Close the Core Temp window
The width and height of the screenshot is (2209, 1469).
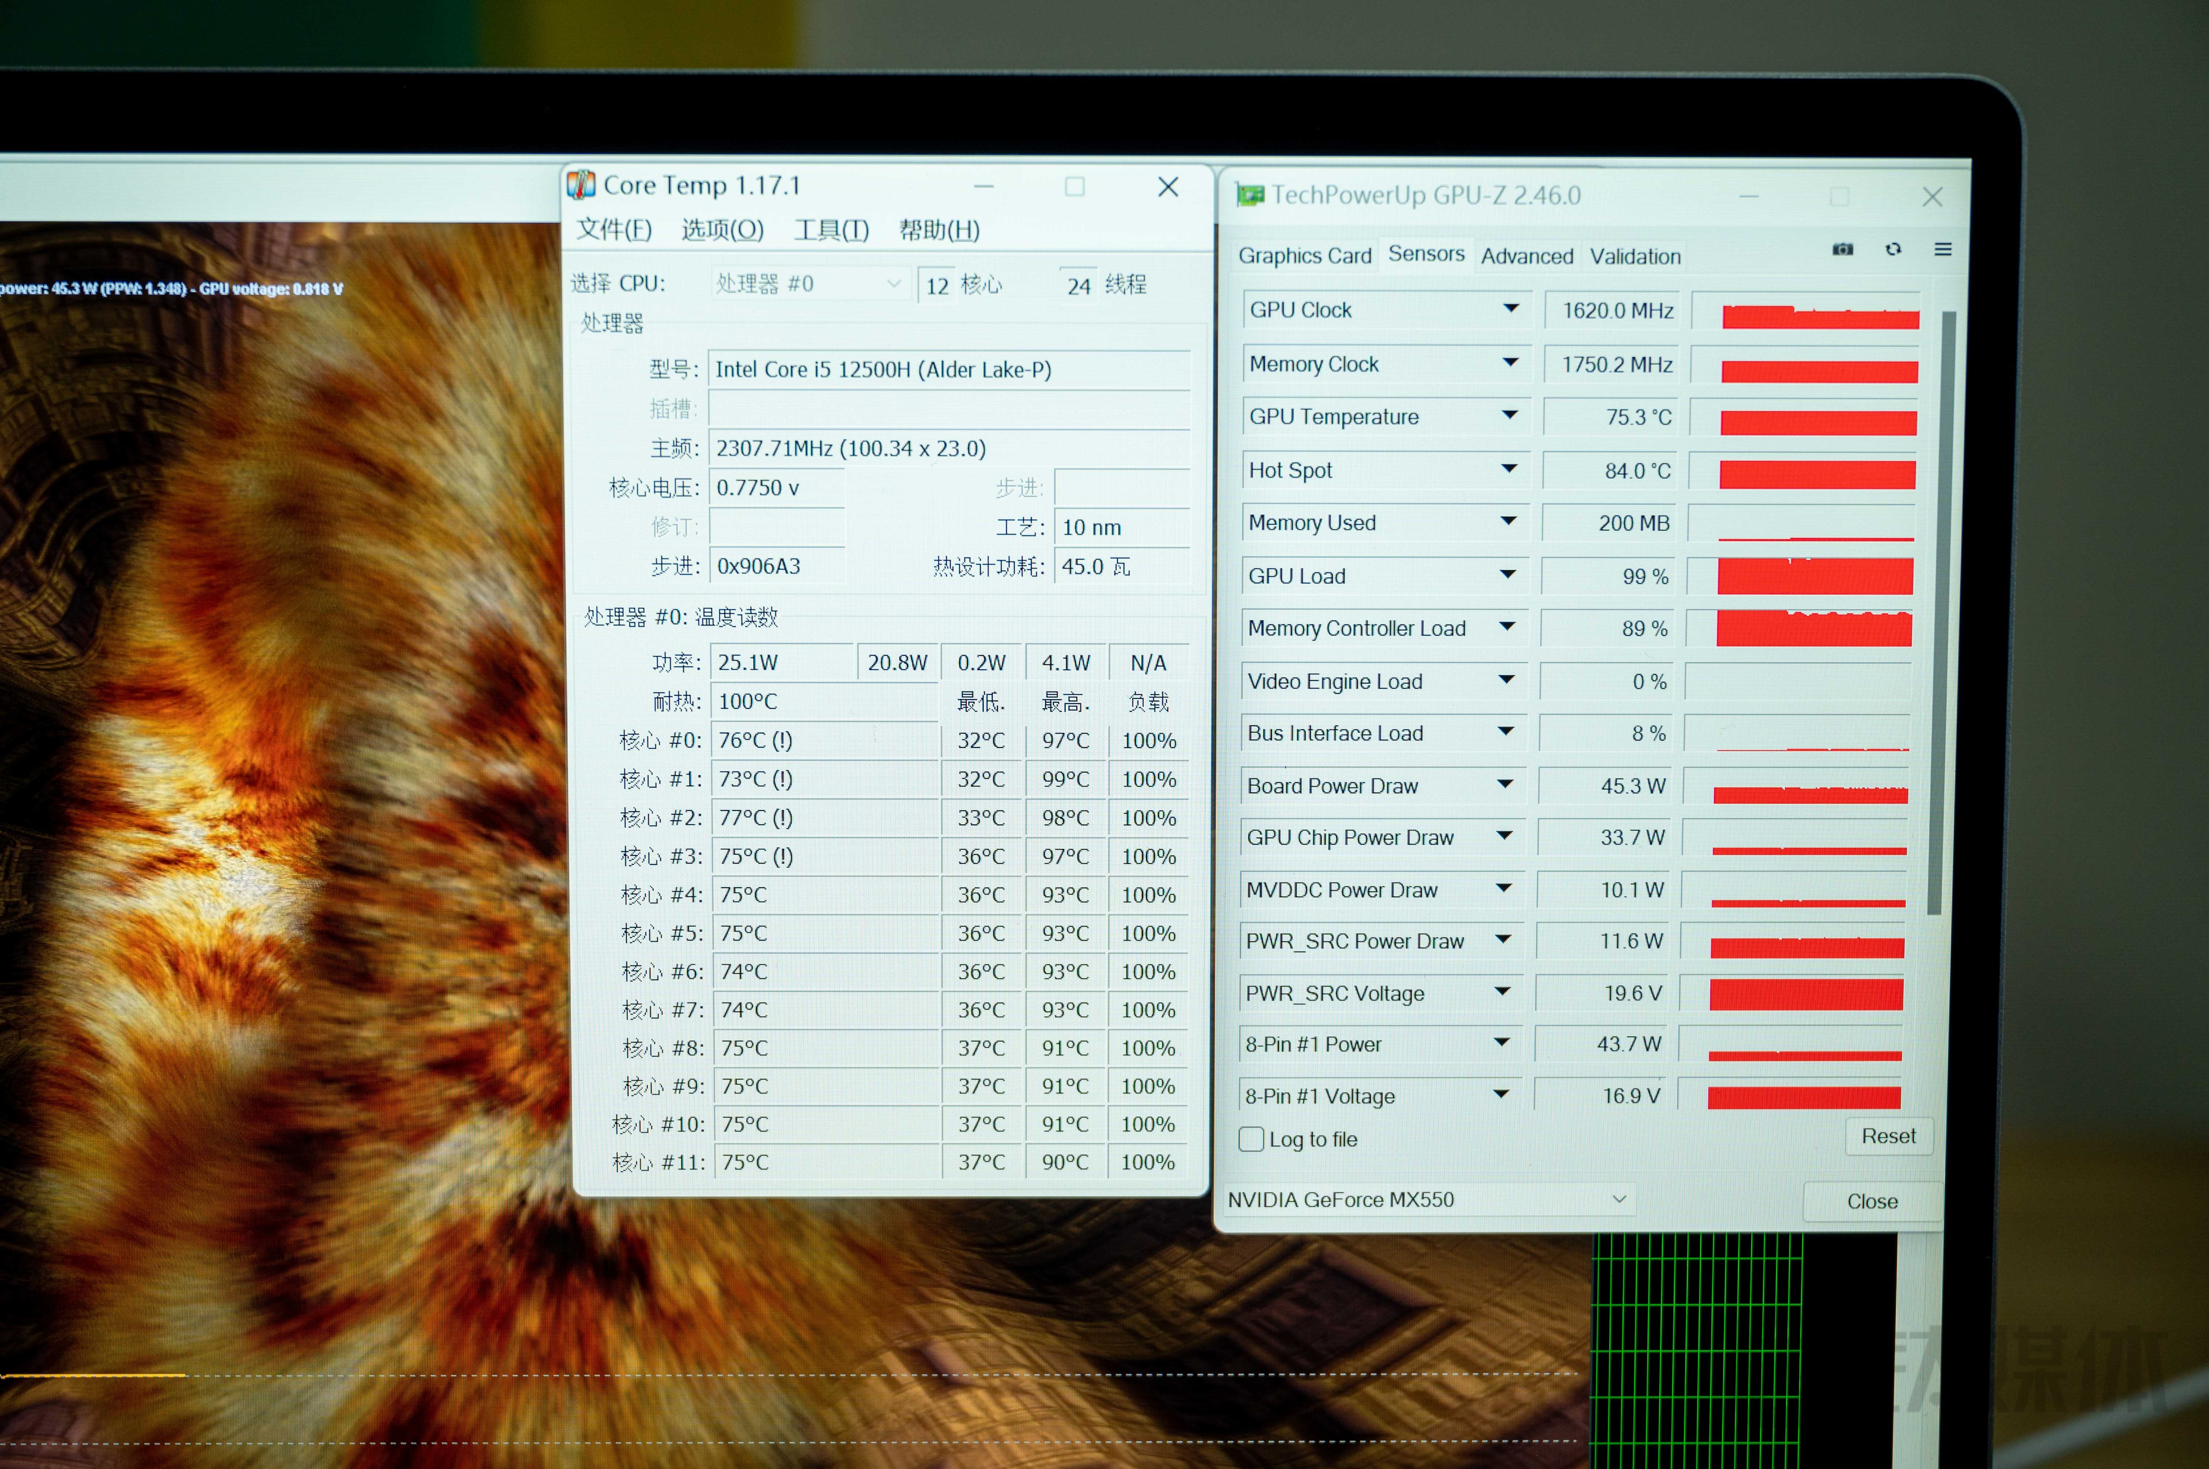(1168, 187)
